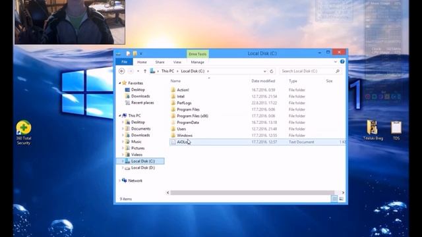Screen dimensions: 422x237
Task: Sort by the Name column header
Action: click(175, 81)
